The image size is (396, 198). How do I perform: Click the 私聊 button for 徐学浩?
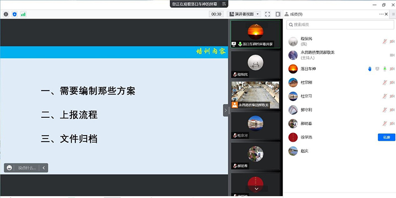tap(386, 137)
